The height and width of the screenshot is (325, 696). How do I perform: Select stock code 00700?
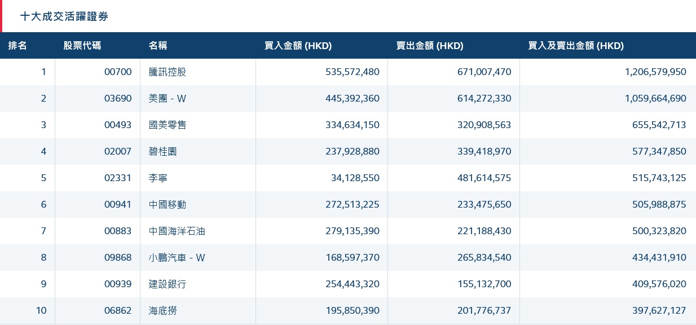click(x=118, y=72)
